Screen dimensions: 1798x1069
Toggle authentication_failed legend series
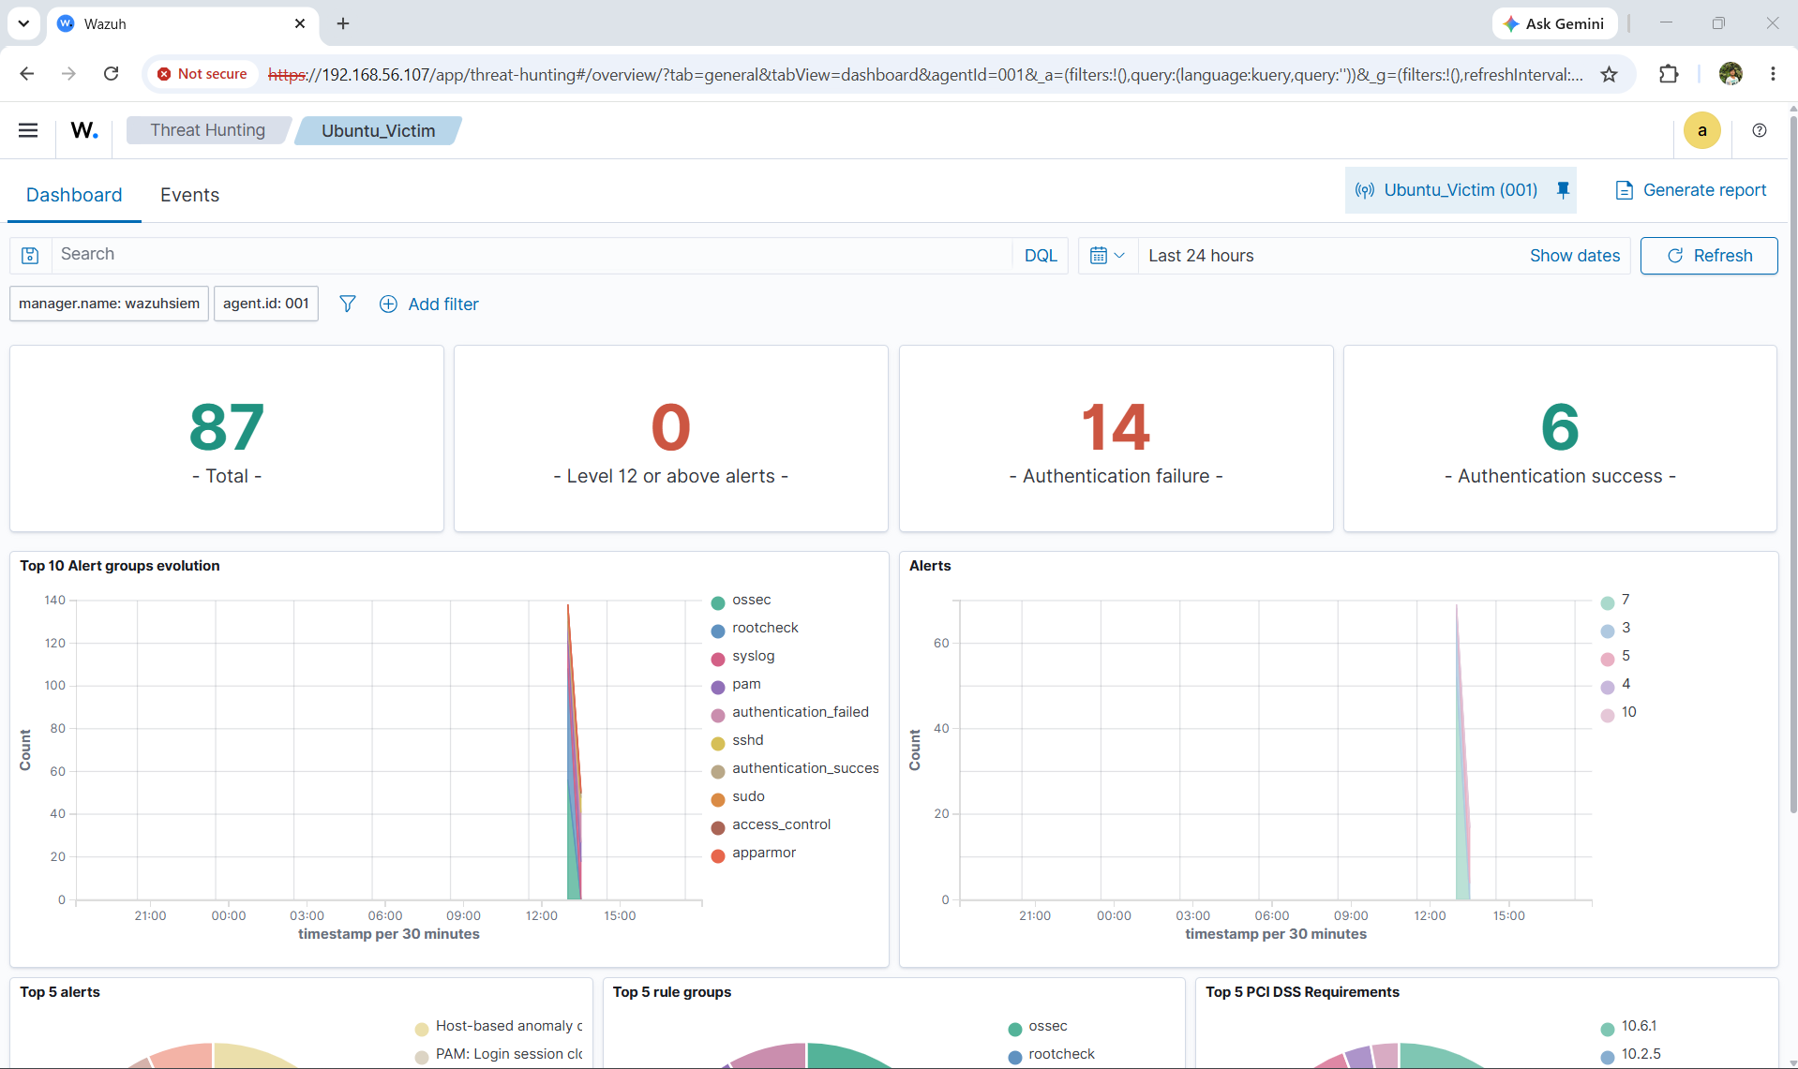(801, 712)
